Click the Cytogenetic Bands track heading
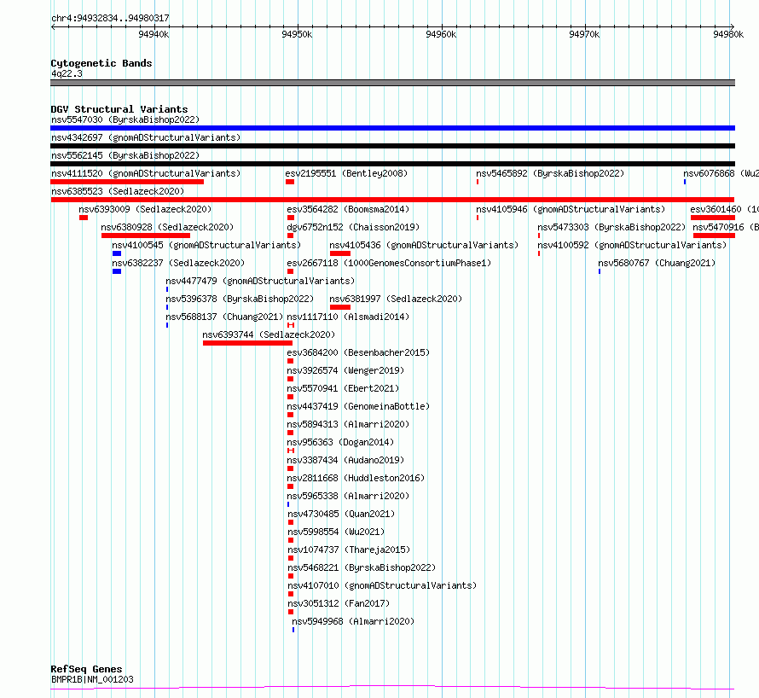The image size is (759, 698). pos(101,63)
